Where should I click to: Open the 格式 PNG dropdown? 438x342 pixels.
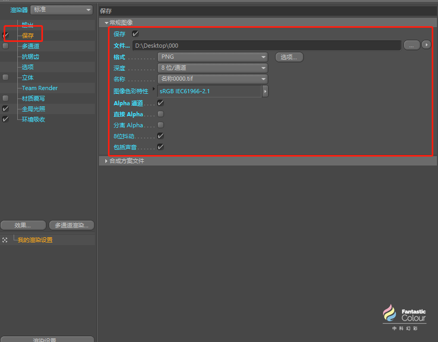click(x=213, y=57)
